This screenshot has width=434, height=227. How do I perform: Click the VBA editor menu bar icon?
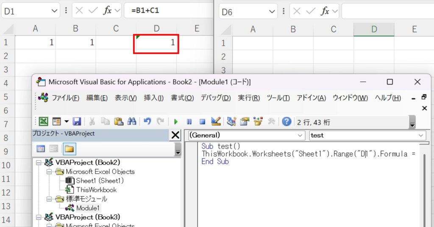43,97
